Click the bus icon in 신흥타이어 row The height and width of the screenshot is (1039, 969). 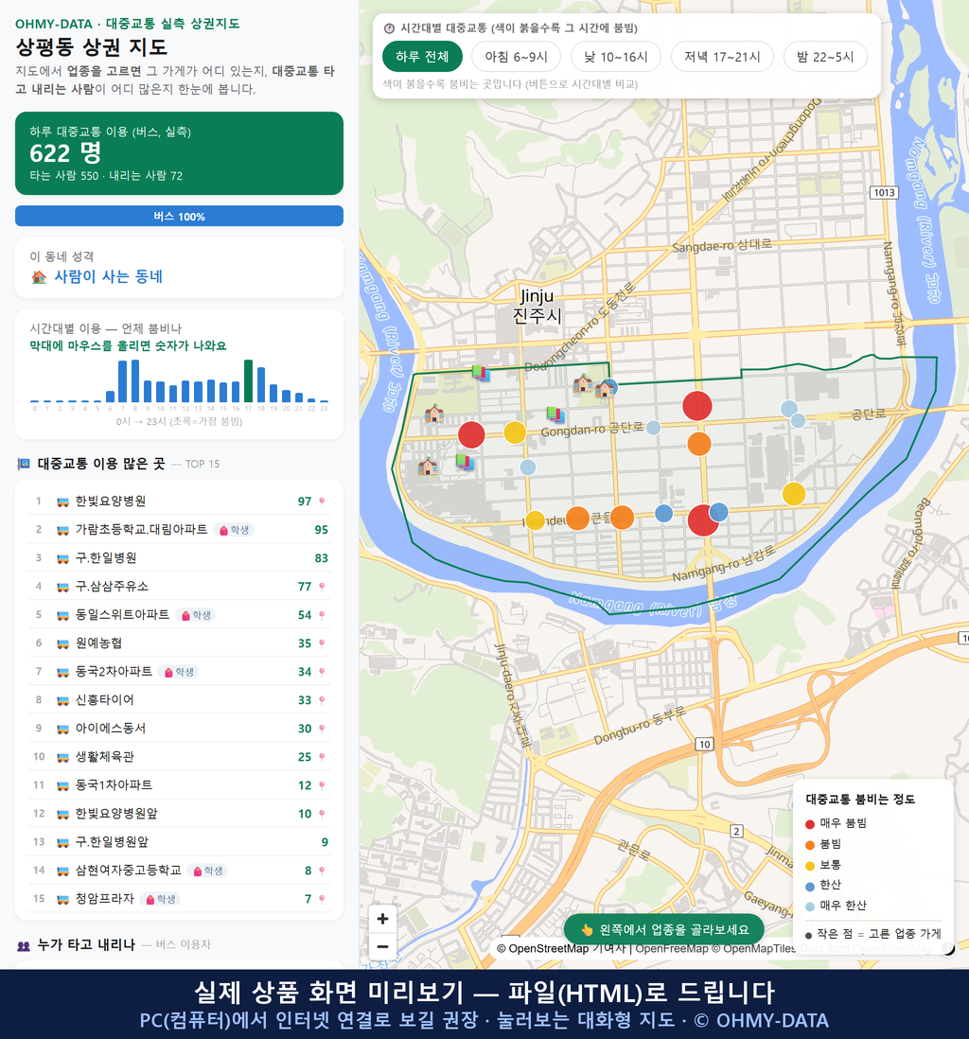point(63,700)
